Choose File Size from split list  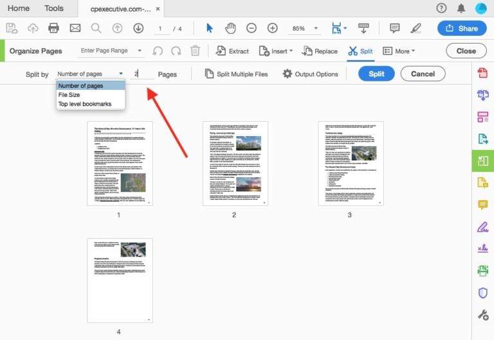[x=69, y=95]
